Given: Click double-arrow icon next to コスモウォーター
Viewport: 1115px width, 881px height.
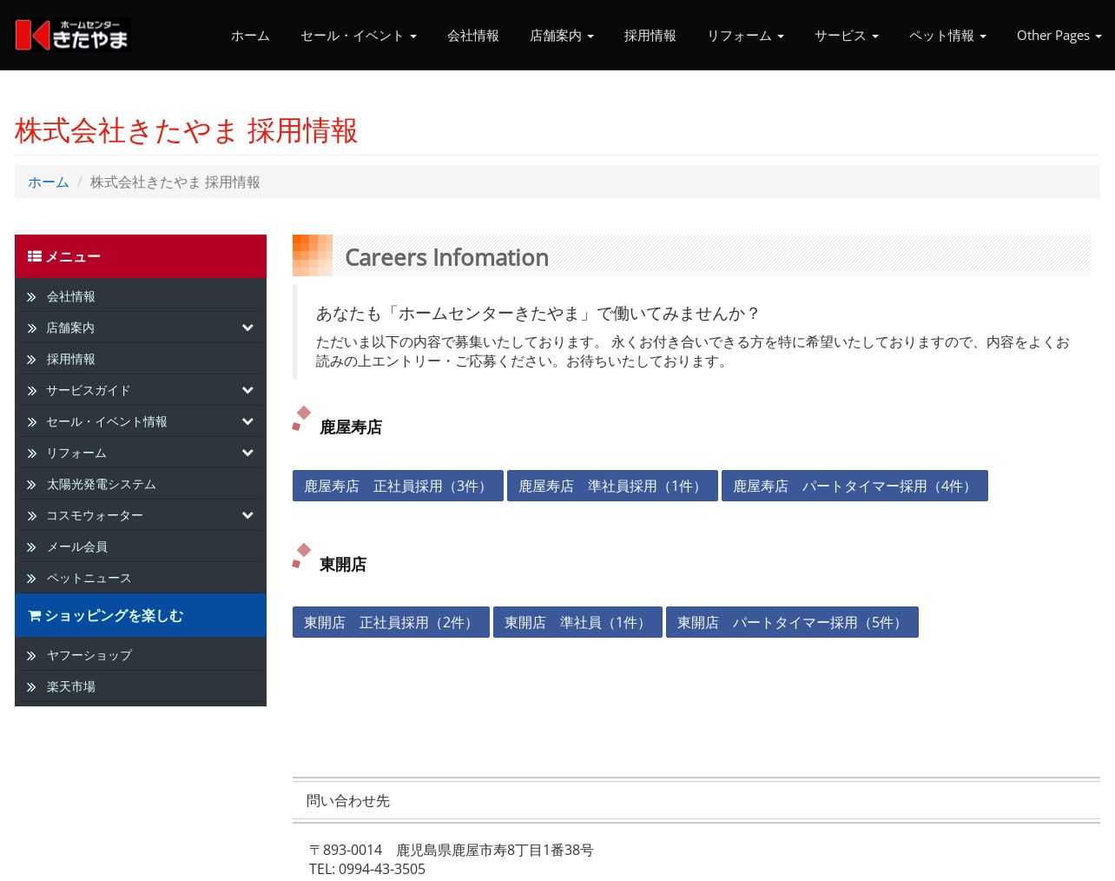Looking at the screenshot, I should point(31,516).
